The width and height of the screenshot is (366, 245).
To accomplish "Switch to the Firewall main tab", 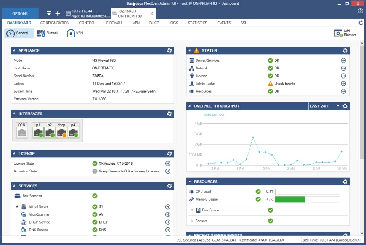I will [114, 23].
